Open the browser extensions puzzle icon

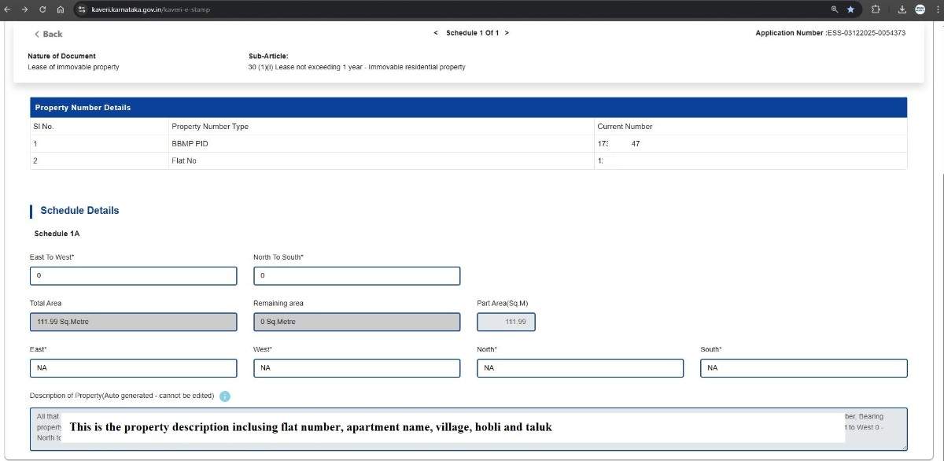coord(876,9)
